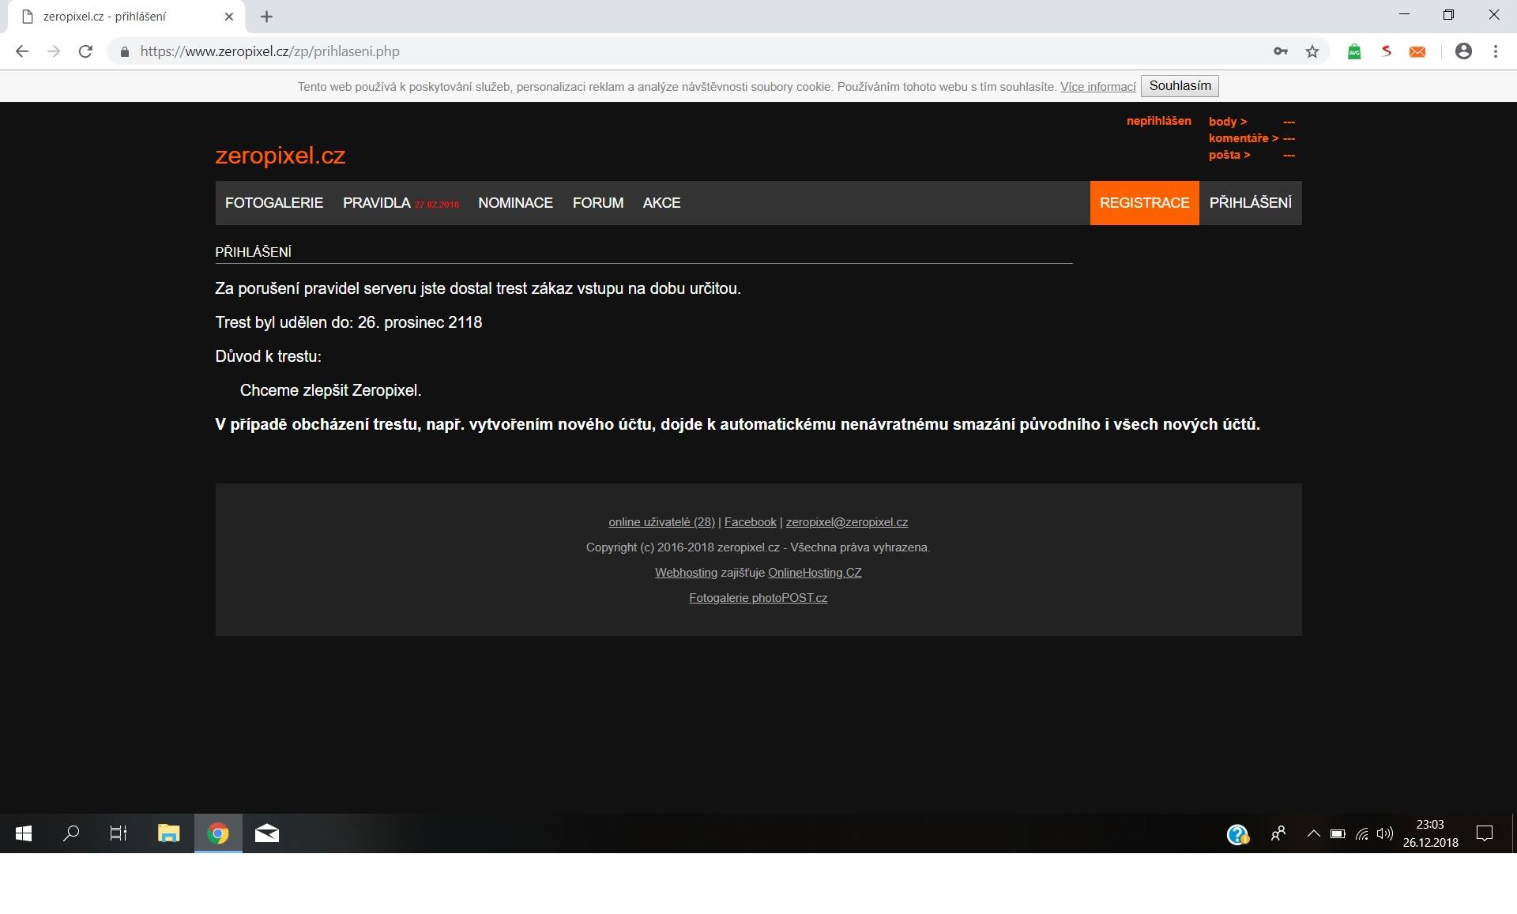1517x914 pixels.
Task: Accept cookies with the Souhlasím button
Action: point(1180,86)
